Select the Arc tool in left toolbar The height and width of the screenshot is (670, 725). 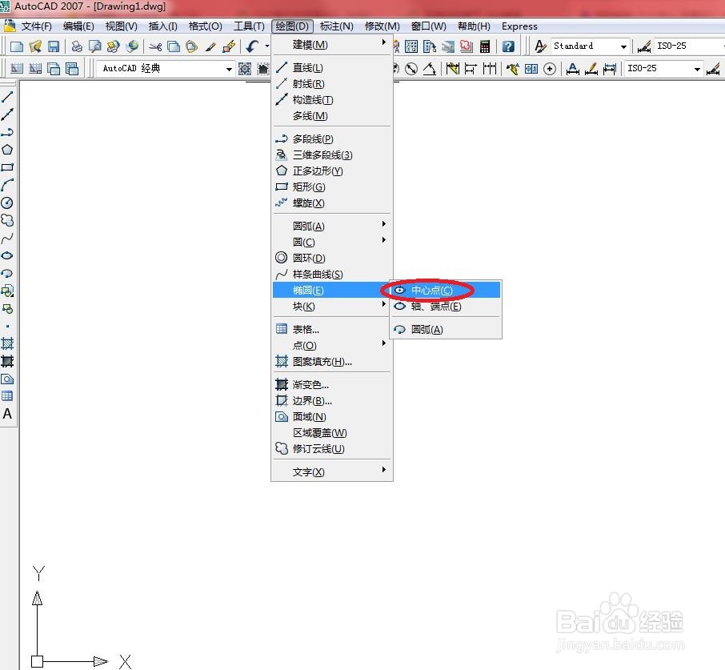coord(7,185)
